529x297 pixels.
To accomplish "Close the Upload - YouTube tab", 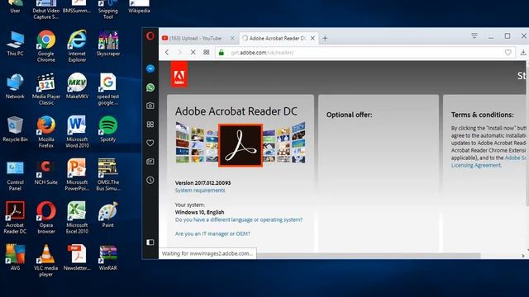I will pyautogui.click(x=232, y=39).
